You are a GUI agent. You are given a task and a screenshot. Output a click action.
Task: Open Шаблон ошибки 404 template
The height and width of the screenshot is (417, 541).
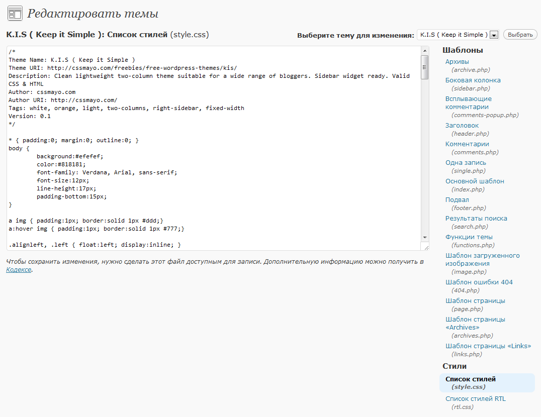(479, 282)
